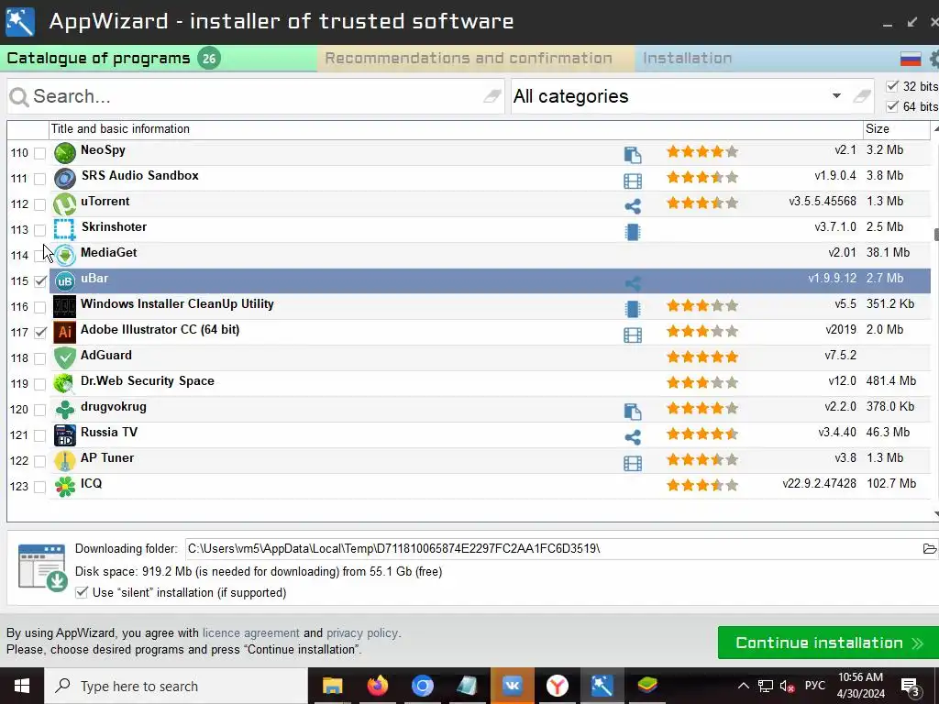
Task: Sort by Title and basic information header
Action: coord(455,128)
